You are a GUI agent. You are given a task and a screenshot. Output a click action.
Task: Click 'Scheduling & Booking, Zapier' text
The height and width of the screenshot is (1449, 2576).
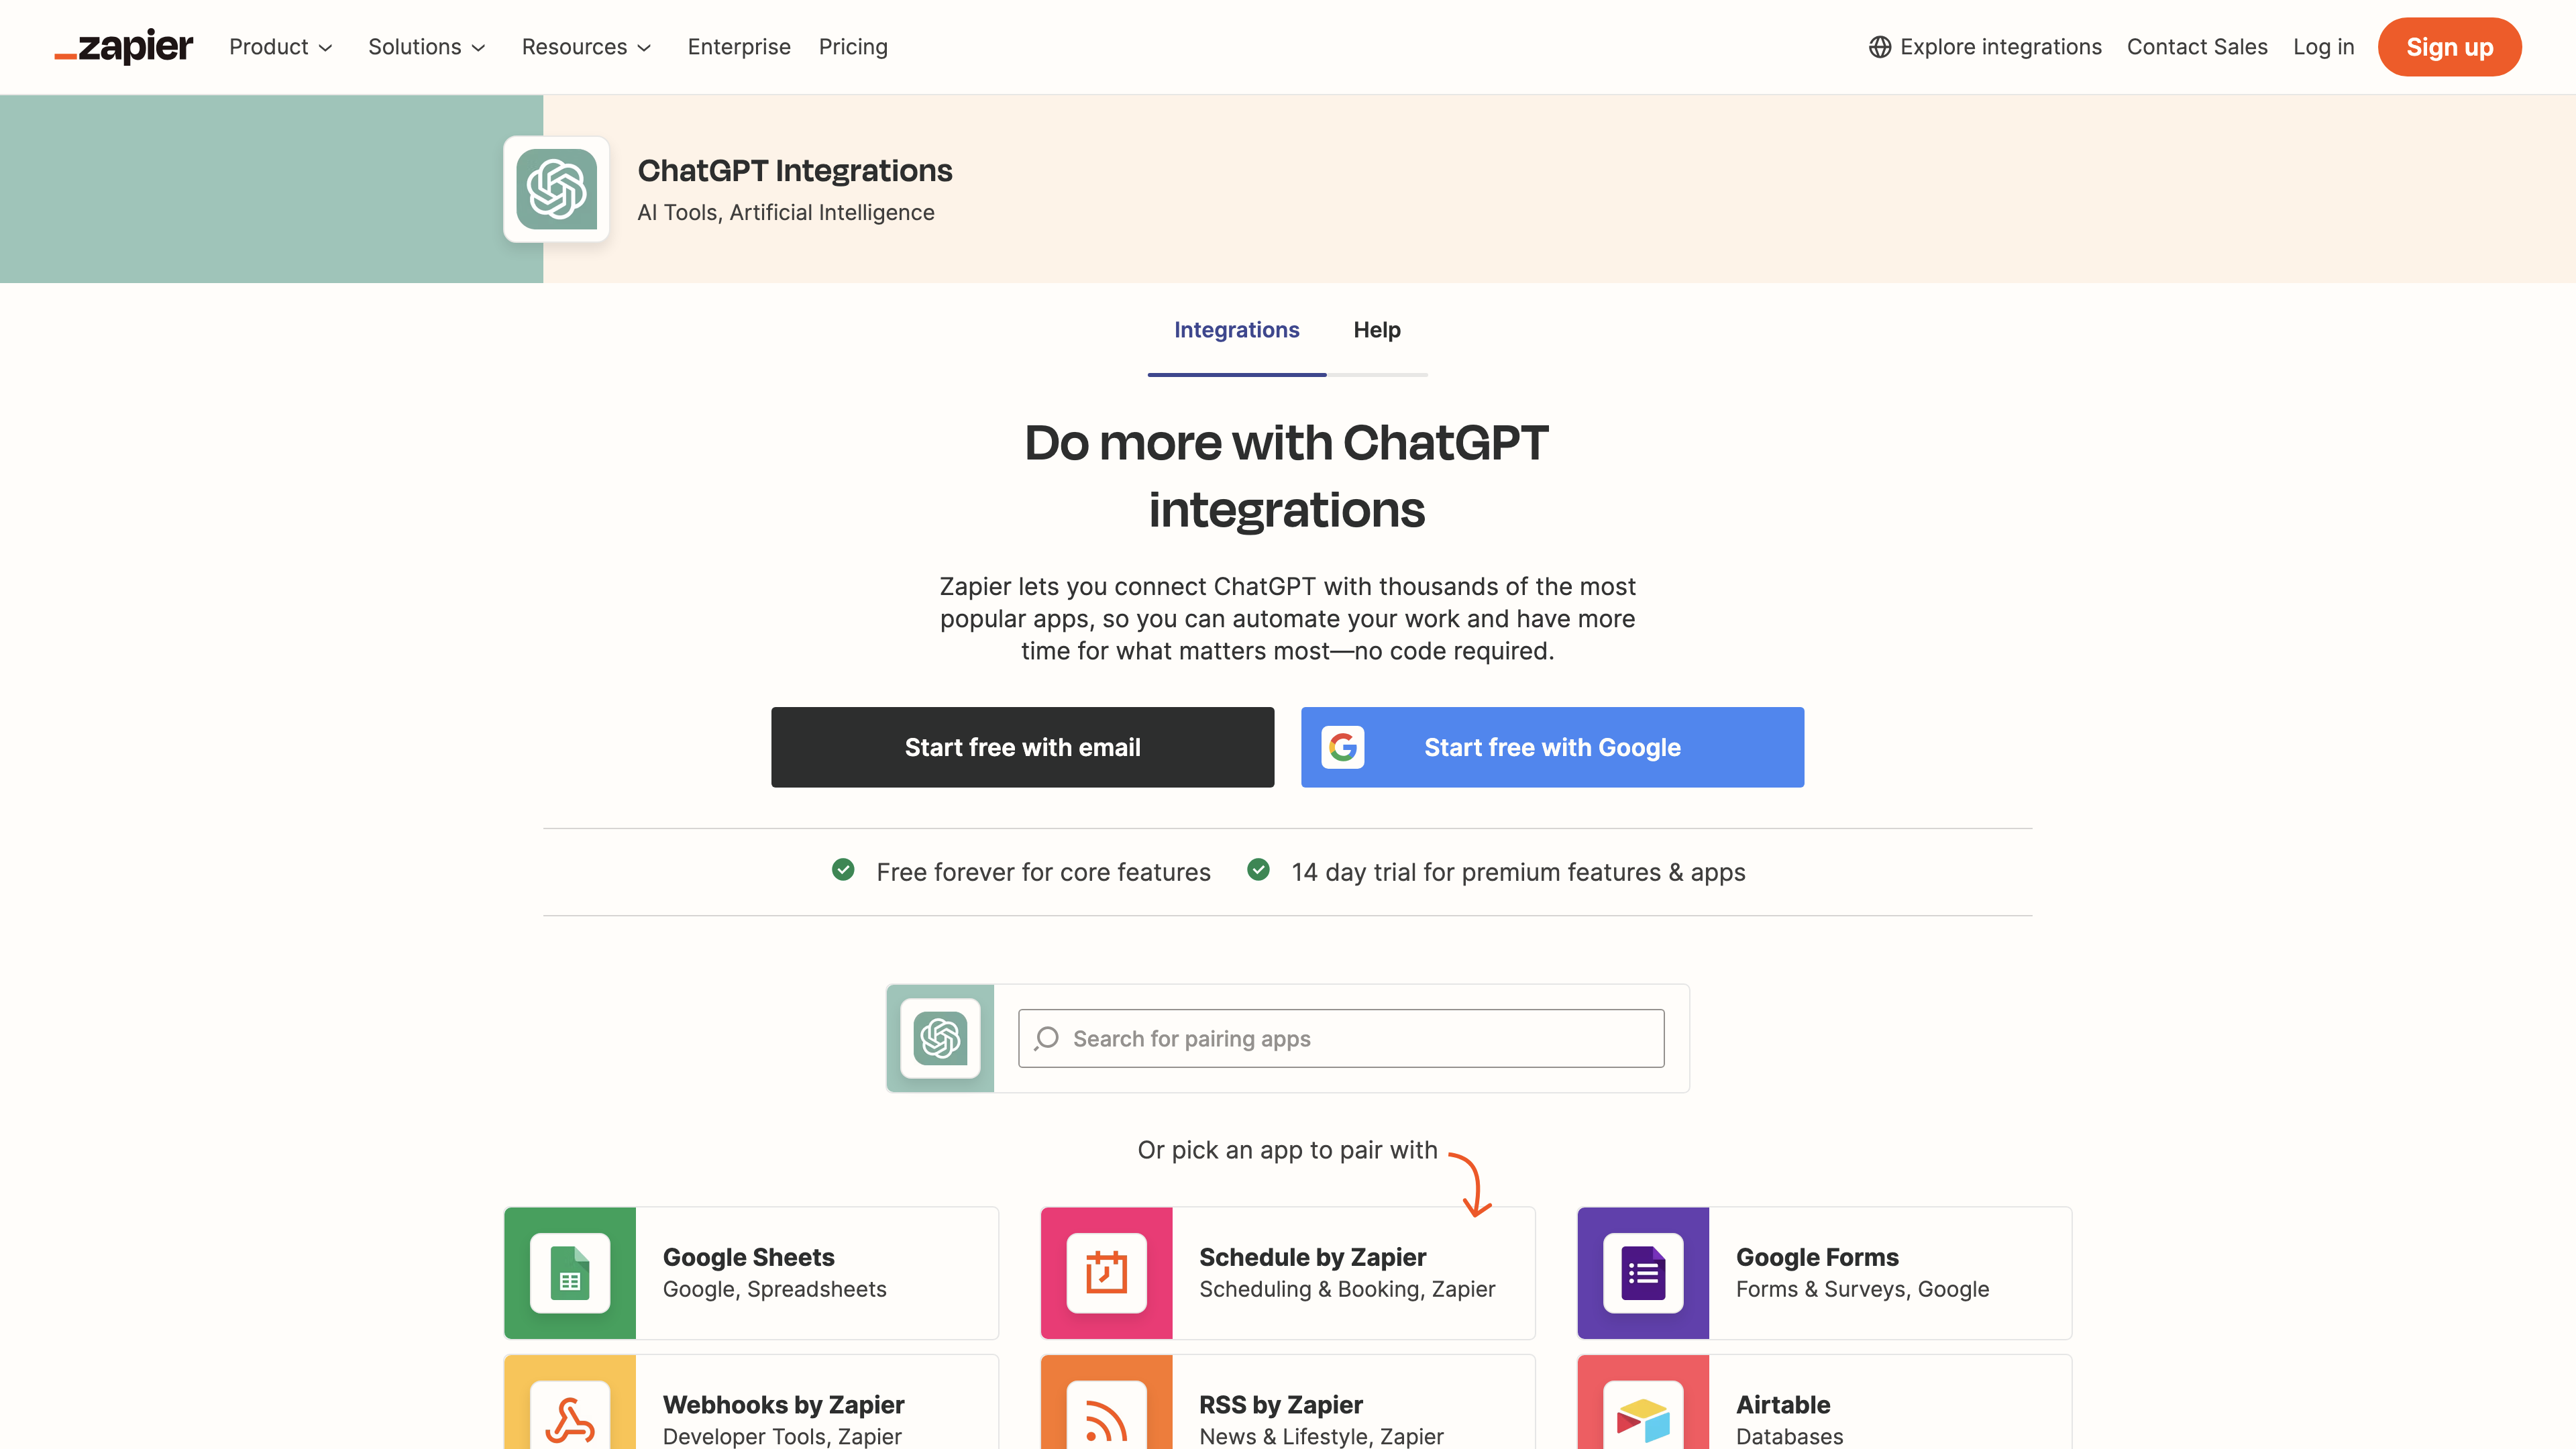(1347, 1289)
